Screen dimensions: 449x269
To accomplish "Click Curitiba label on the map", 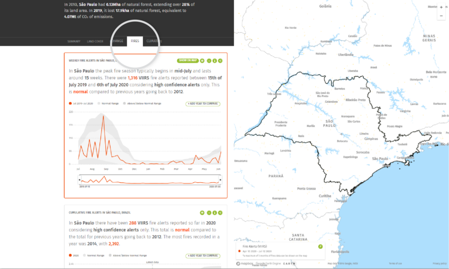I will pyautogui.click(x=325, y=196).
